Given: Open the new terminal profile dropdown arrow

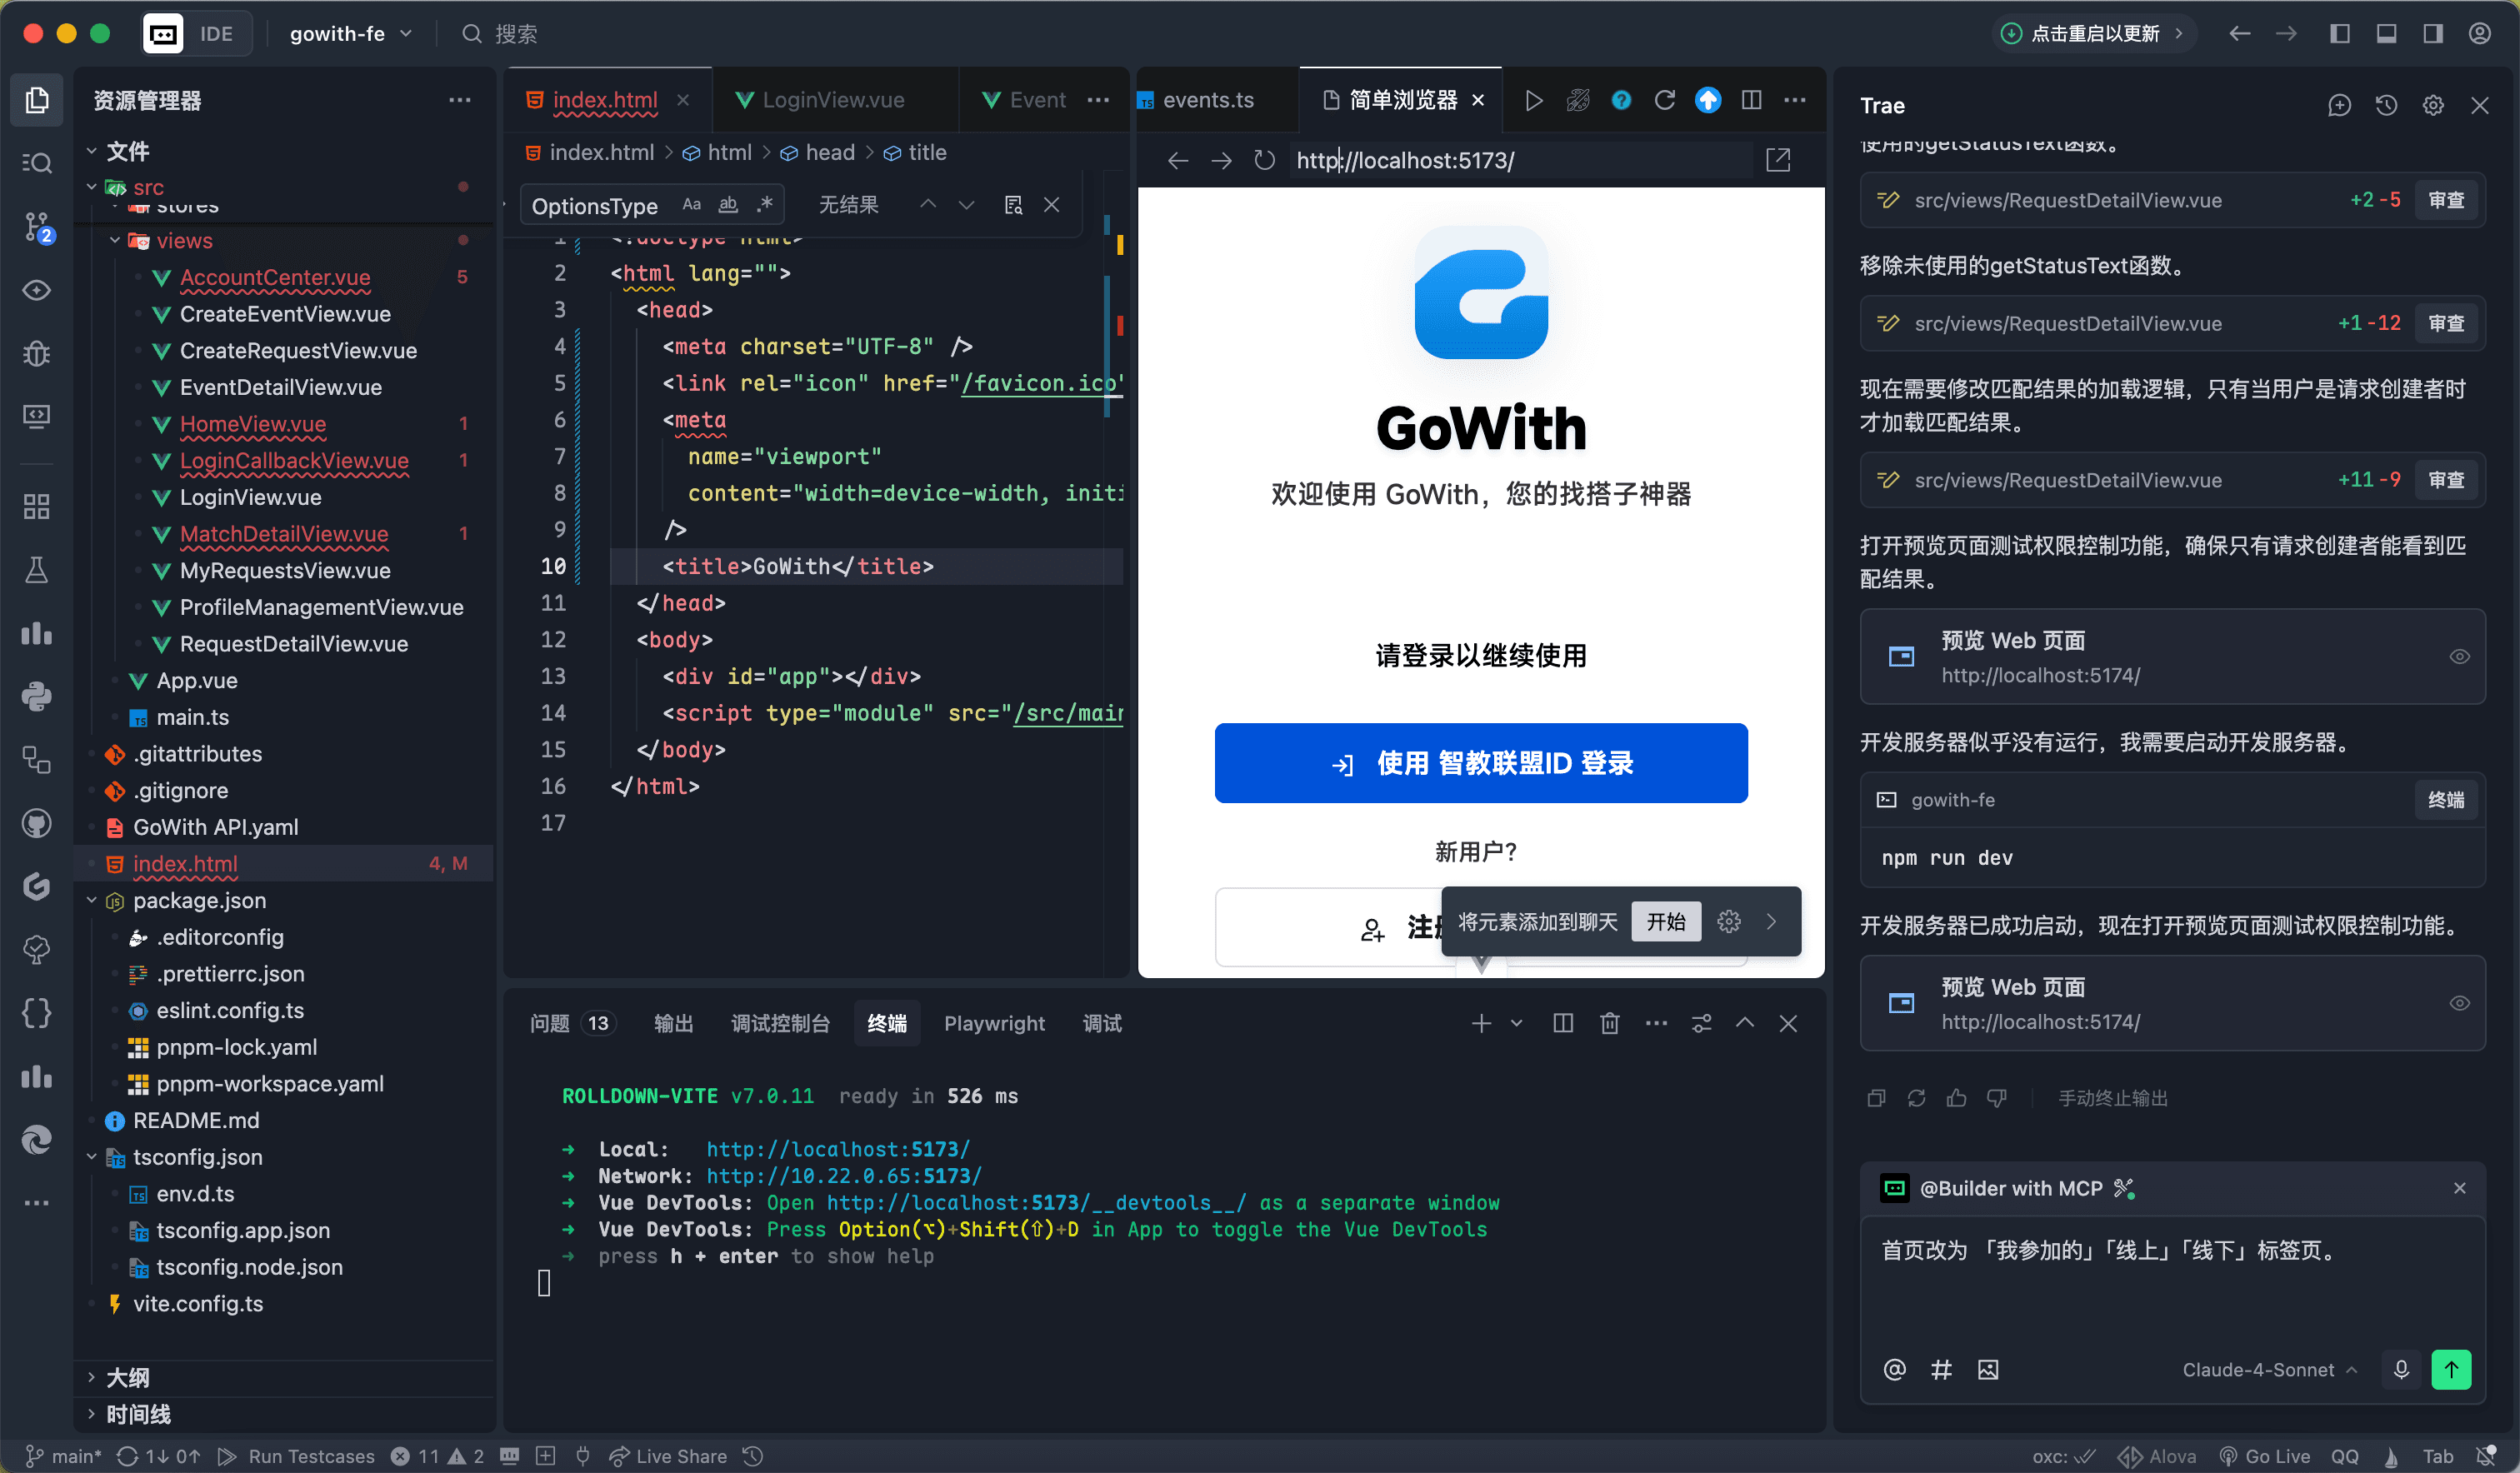Looking at the screenshot, I should 1516,1023.
